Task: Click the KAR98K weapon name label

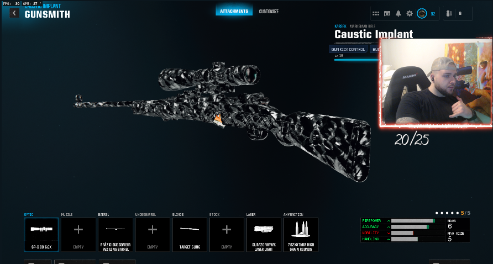Action: (x=340, y=26)
